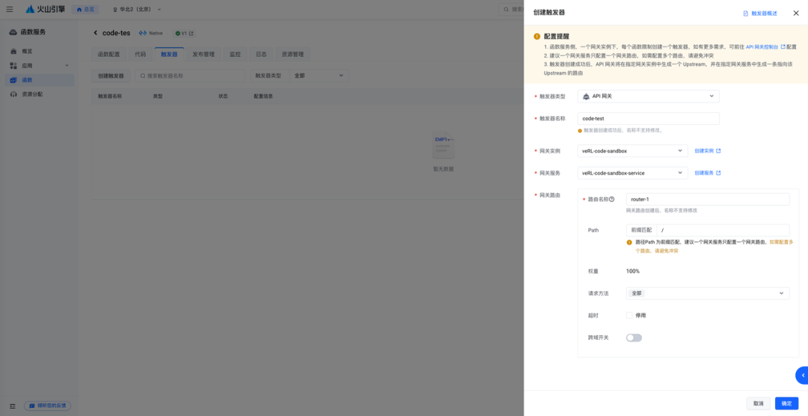Click the 触发器名称 input field
The width and height of the screenshot is (808, 416).
pos(648,118)
